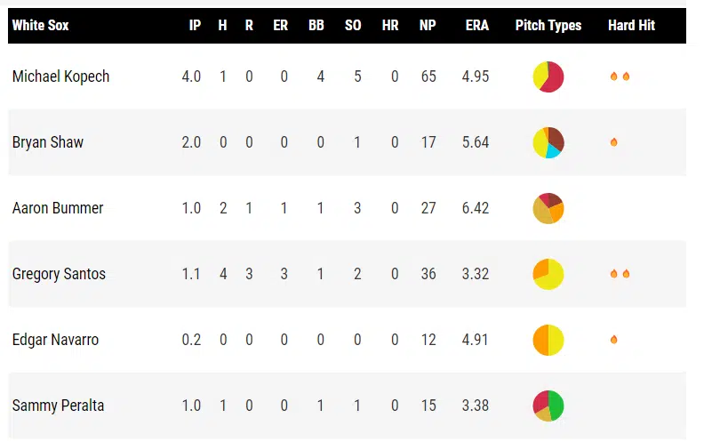Click the Hard Hit column header

pos(631,26)
